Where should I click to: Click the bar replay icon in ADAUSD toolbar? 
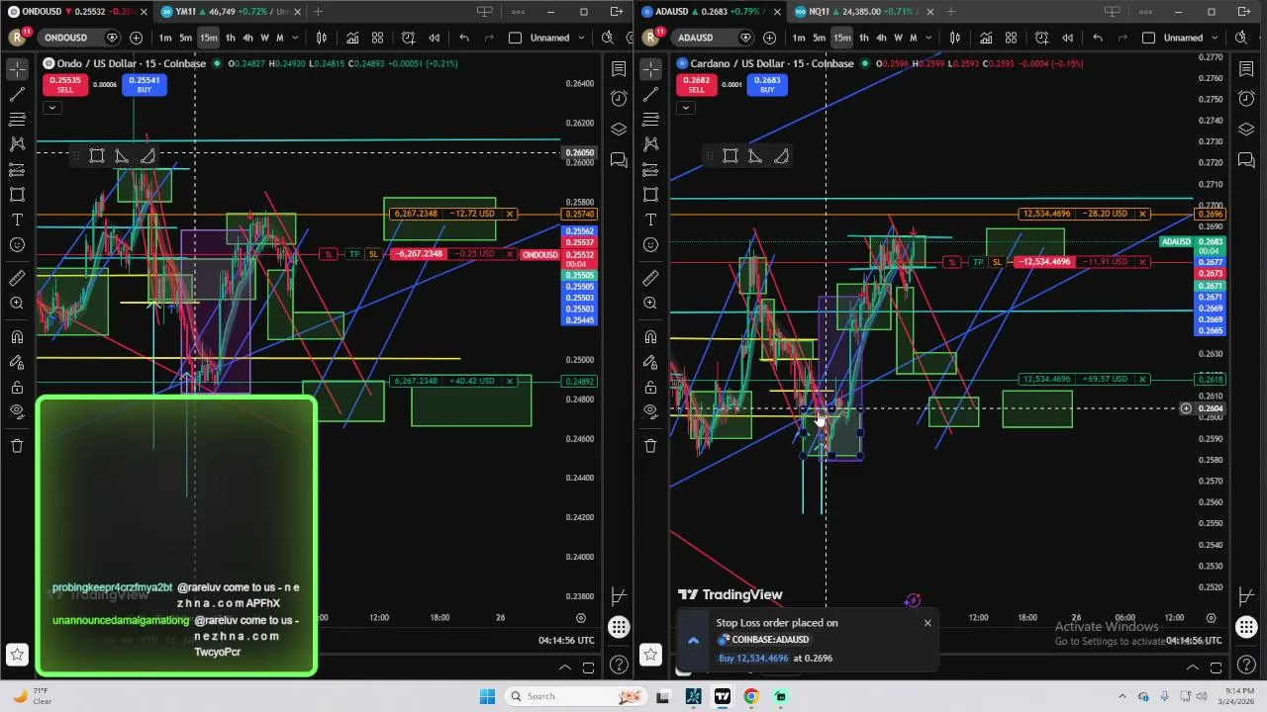click(1067, 38)
